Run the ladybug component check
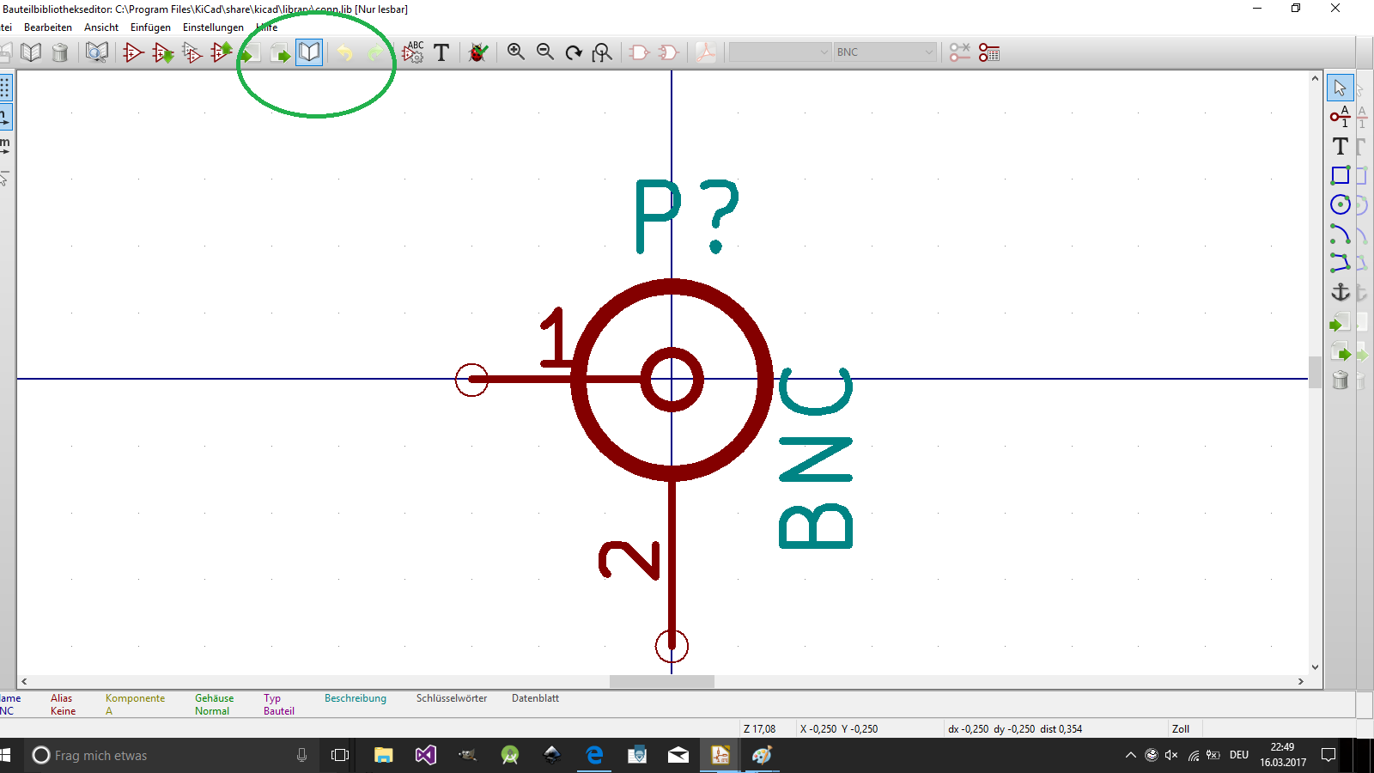Screen dimensions: 1374x773 [478, 52]
